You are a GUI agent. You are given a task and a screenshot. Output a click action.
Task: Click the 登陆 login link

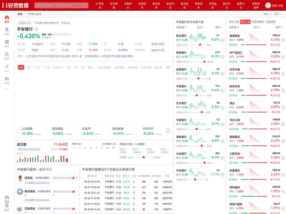click(x=275, y=6)
